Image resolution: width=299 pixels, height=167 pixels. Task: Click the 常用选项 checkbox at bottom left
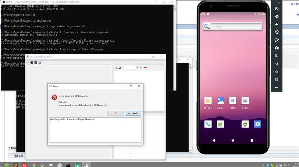pyautogui.click(x=11, y=156)
